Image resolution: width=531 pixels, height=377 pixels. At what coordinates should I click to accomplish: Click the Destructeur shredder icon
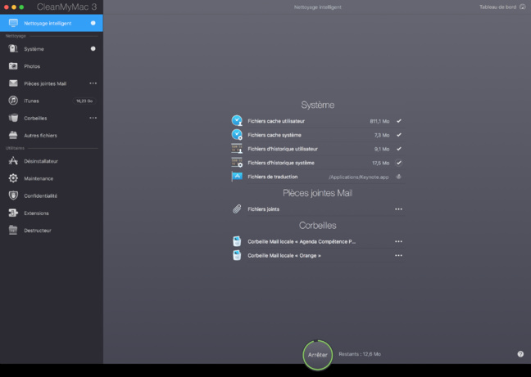pyautogui.click(x=13, y=230)
